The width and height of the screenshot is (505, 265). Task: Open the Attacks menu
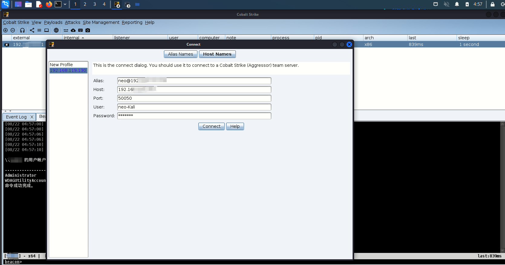coord(73,22)
